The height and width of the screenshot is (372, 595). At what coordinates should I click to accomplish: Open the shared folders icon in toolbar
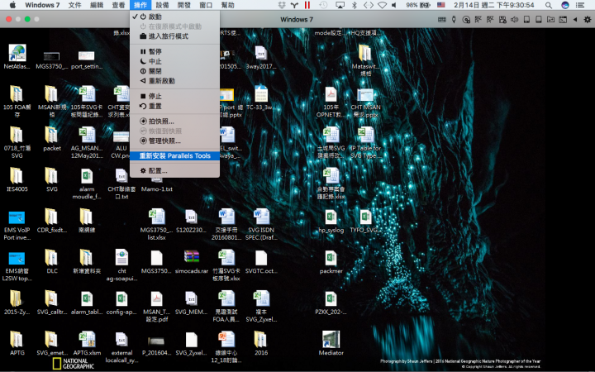tap(550, 19)
